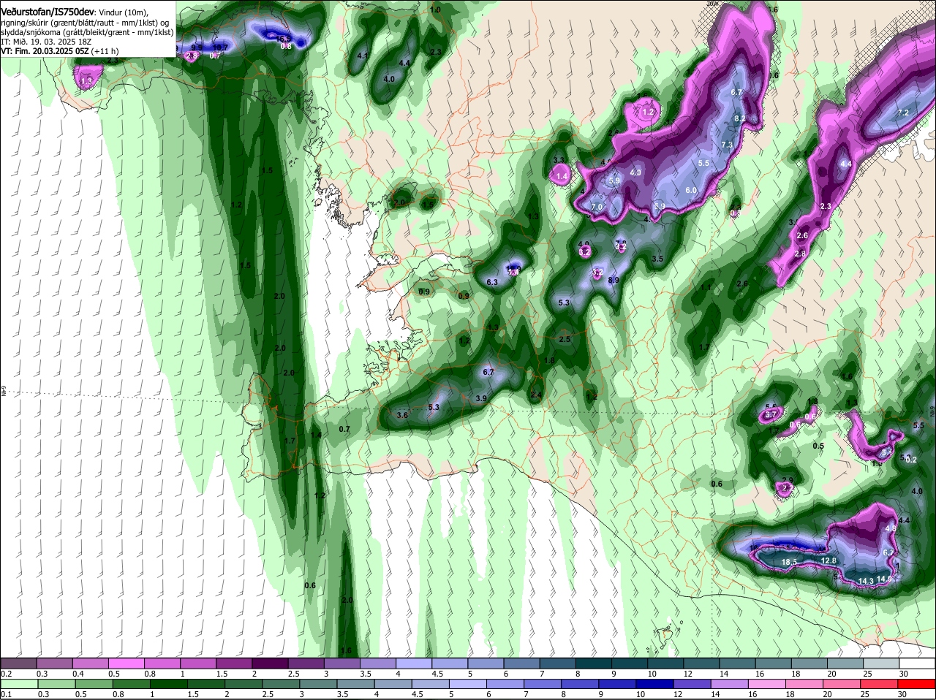Click the initial time line 'IT: Mið. 19. 03. 2025 18Z'

coord(45,42)
